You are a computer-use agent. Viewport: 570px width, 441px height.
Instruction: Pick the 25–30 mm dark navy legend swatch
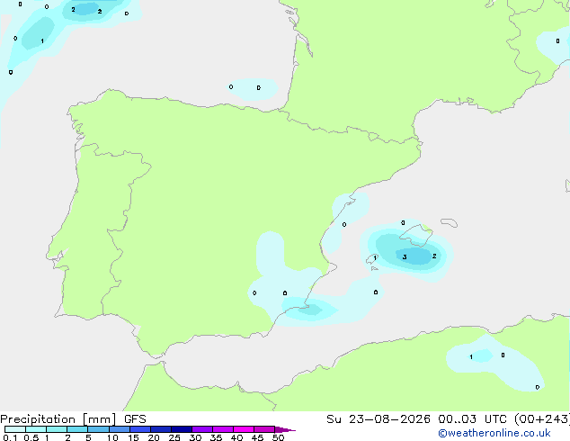click(x=182, y=429)
